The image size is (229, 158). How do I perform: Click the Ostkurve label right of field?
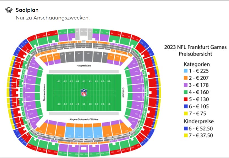123,93
